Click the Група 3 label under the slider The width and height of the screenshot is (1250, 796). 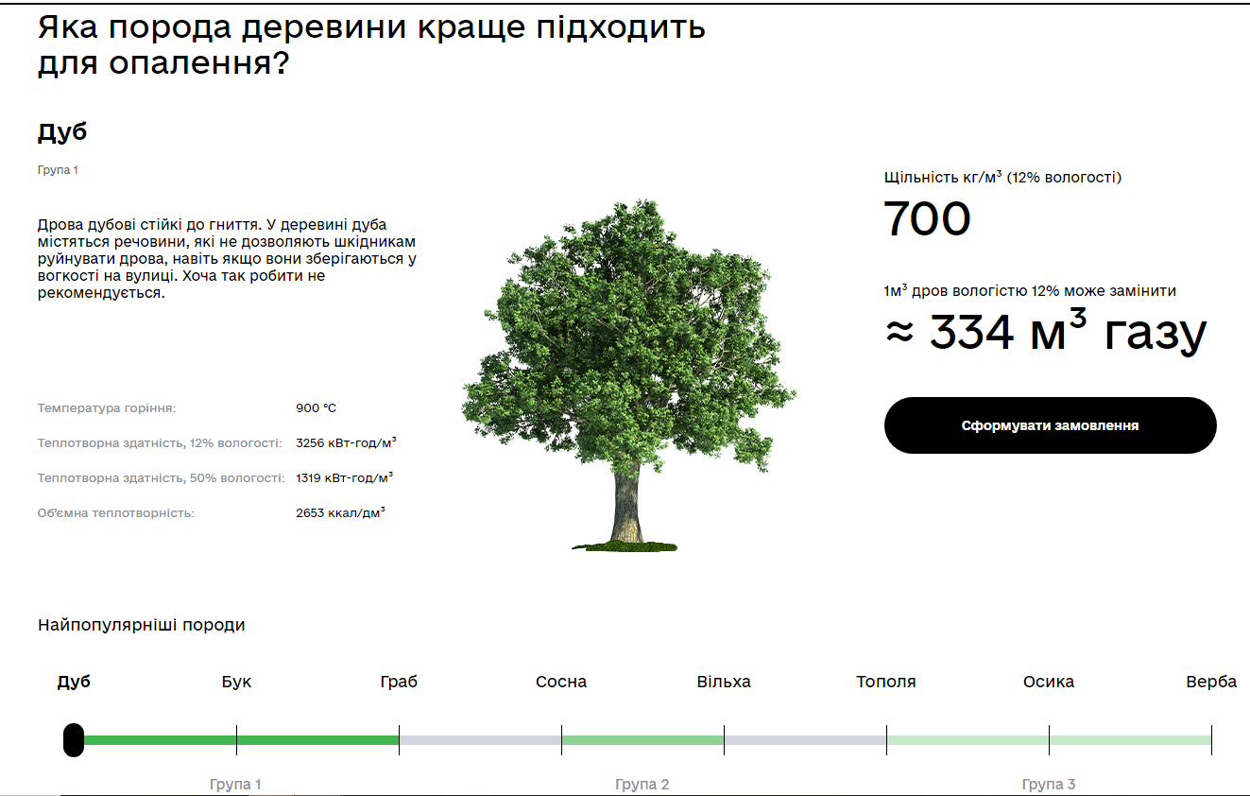(1049, 784)
